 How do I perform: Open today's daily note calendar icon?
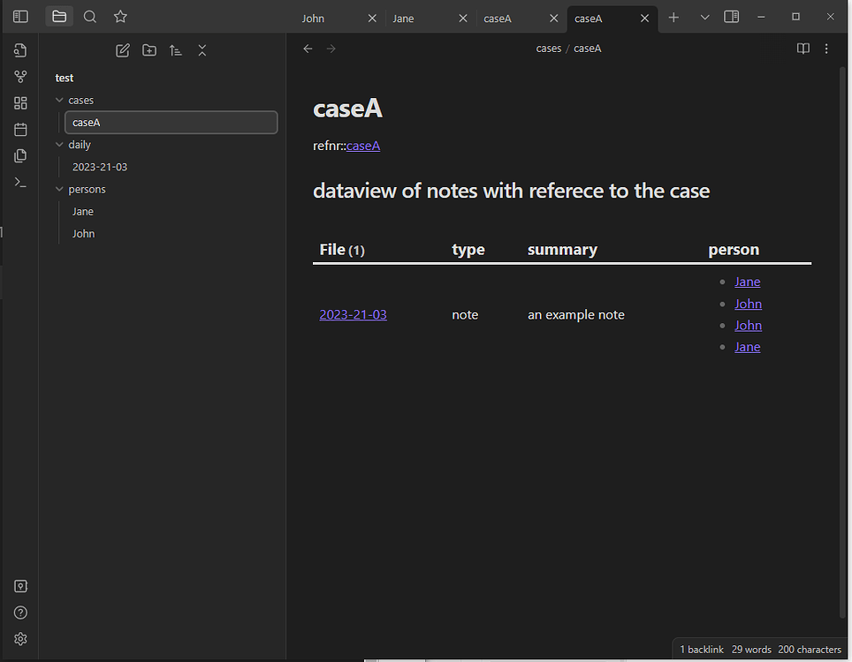[x=20, y=130]
